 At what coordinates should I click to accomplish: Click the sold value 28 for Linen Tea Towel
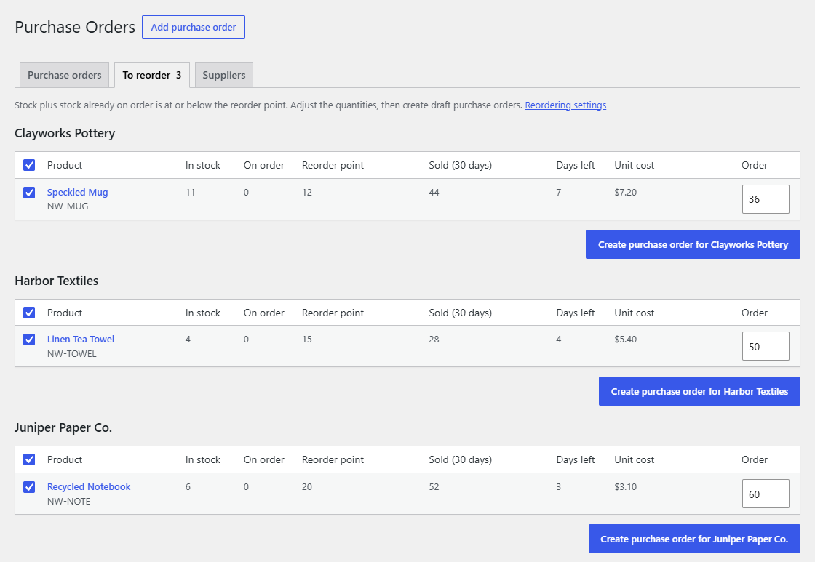[434, 340]
